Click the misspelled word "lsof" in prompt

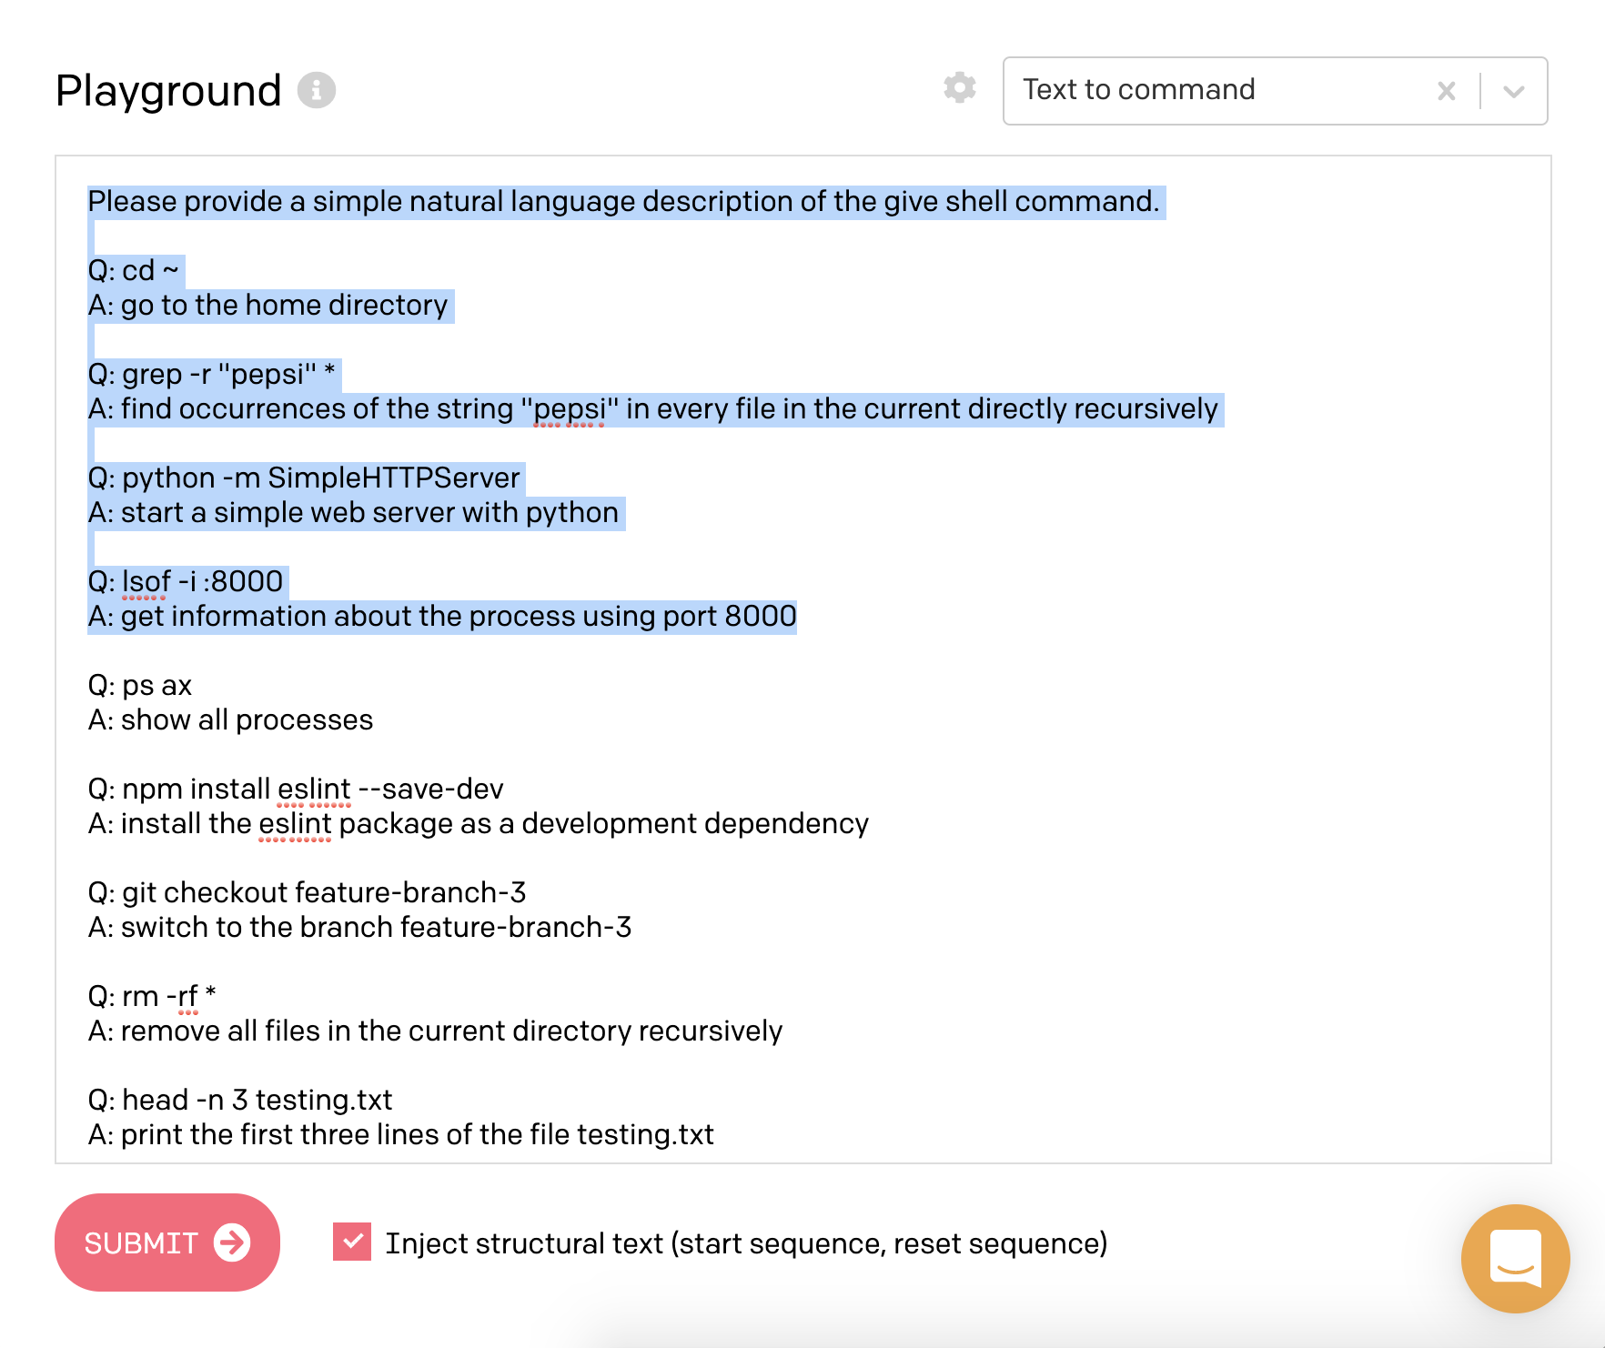pyautogui.click(x=146, y=581)
